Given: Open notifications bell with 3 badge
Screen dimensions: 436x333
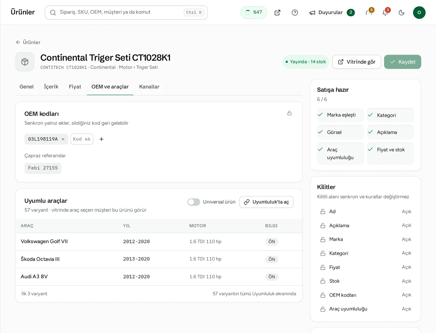Looking at the screenshot, I should pos(385,12).
